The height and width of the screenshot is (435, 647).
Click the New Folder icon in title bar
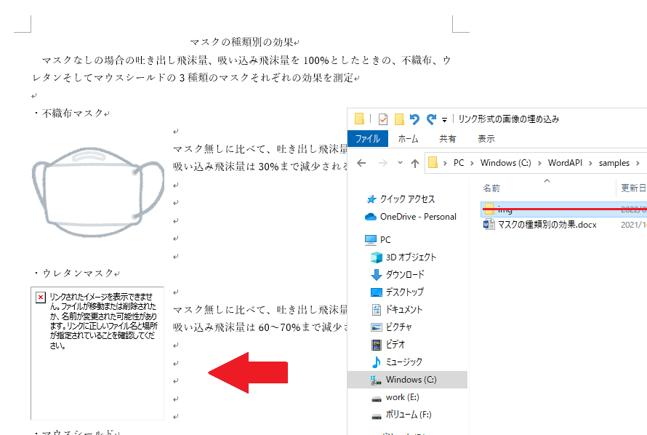pos(399,119)
